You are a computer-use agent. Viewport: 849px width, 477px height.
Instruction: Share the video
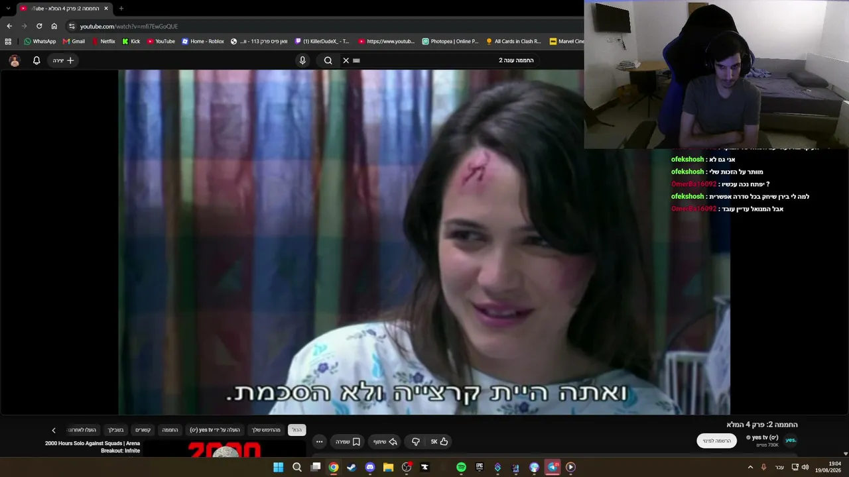385,442
